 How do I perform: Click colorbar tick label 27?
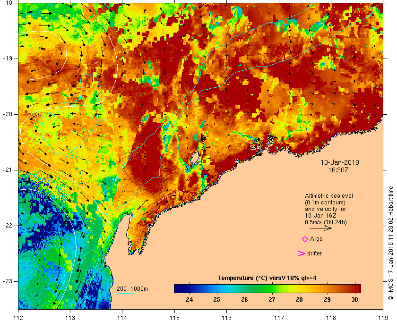272,299
